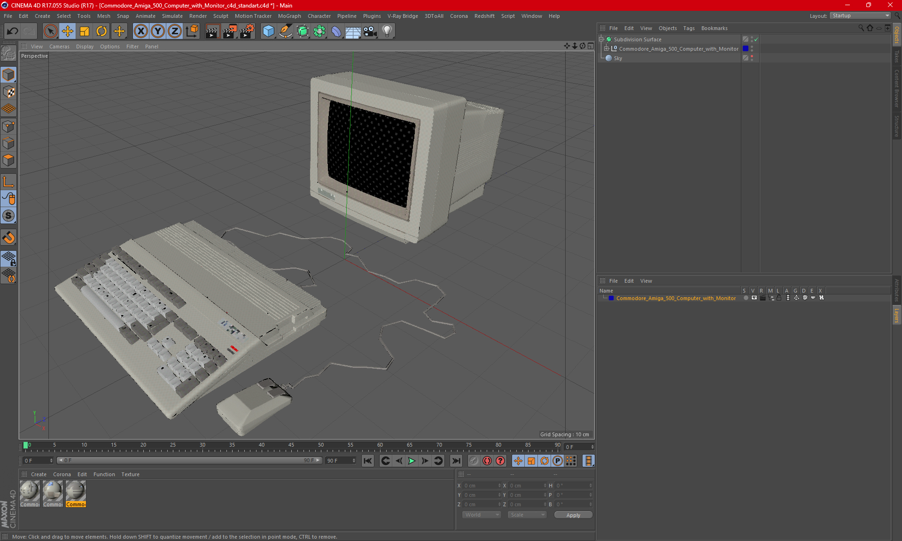Open the Spline Pen tool

point(286,31)
